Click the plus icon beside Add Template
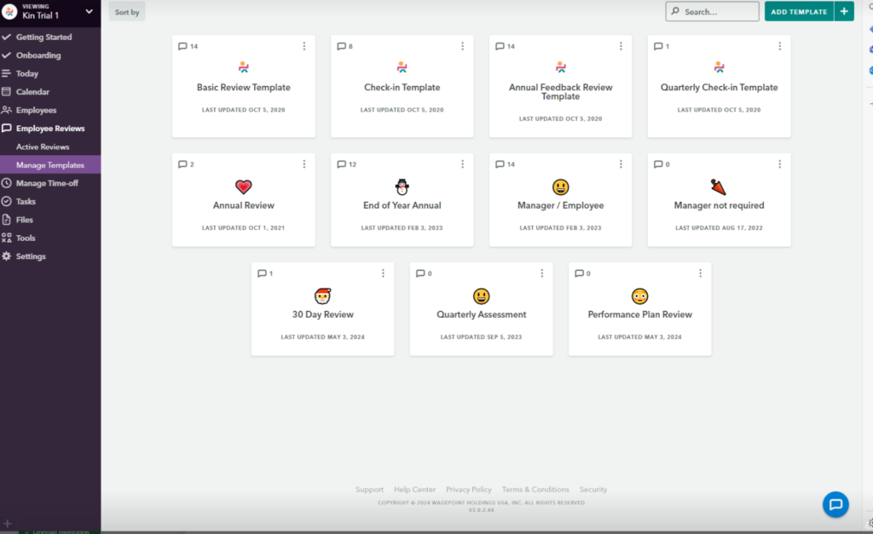 coord(844,11)
